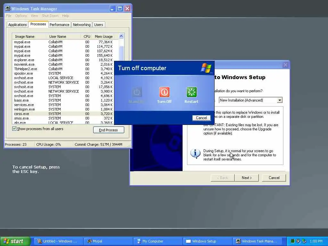The image size is (328, 246).
Task: Open the Options menu in Task Manager
Action: 21,16
